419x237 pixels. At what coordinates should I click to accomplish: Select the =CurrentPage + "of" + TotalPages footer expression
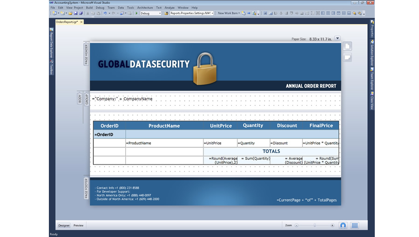pos(306,200)
